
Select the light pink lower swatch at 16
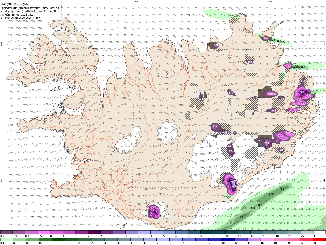pos(267,239)
